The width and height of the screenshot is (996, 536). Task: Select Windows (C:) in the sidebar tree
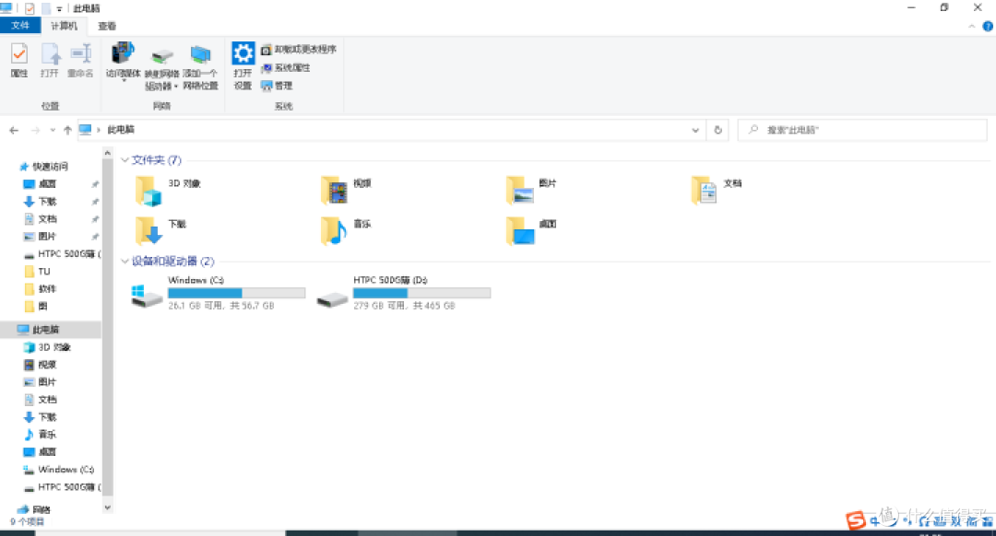(59, 470)
